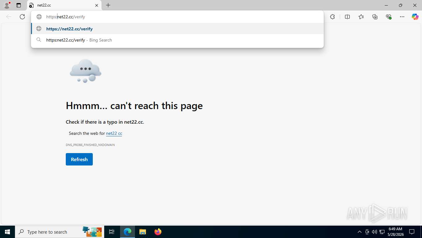
Task: Open the Favorites star icon
Action: coord(361,17)
